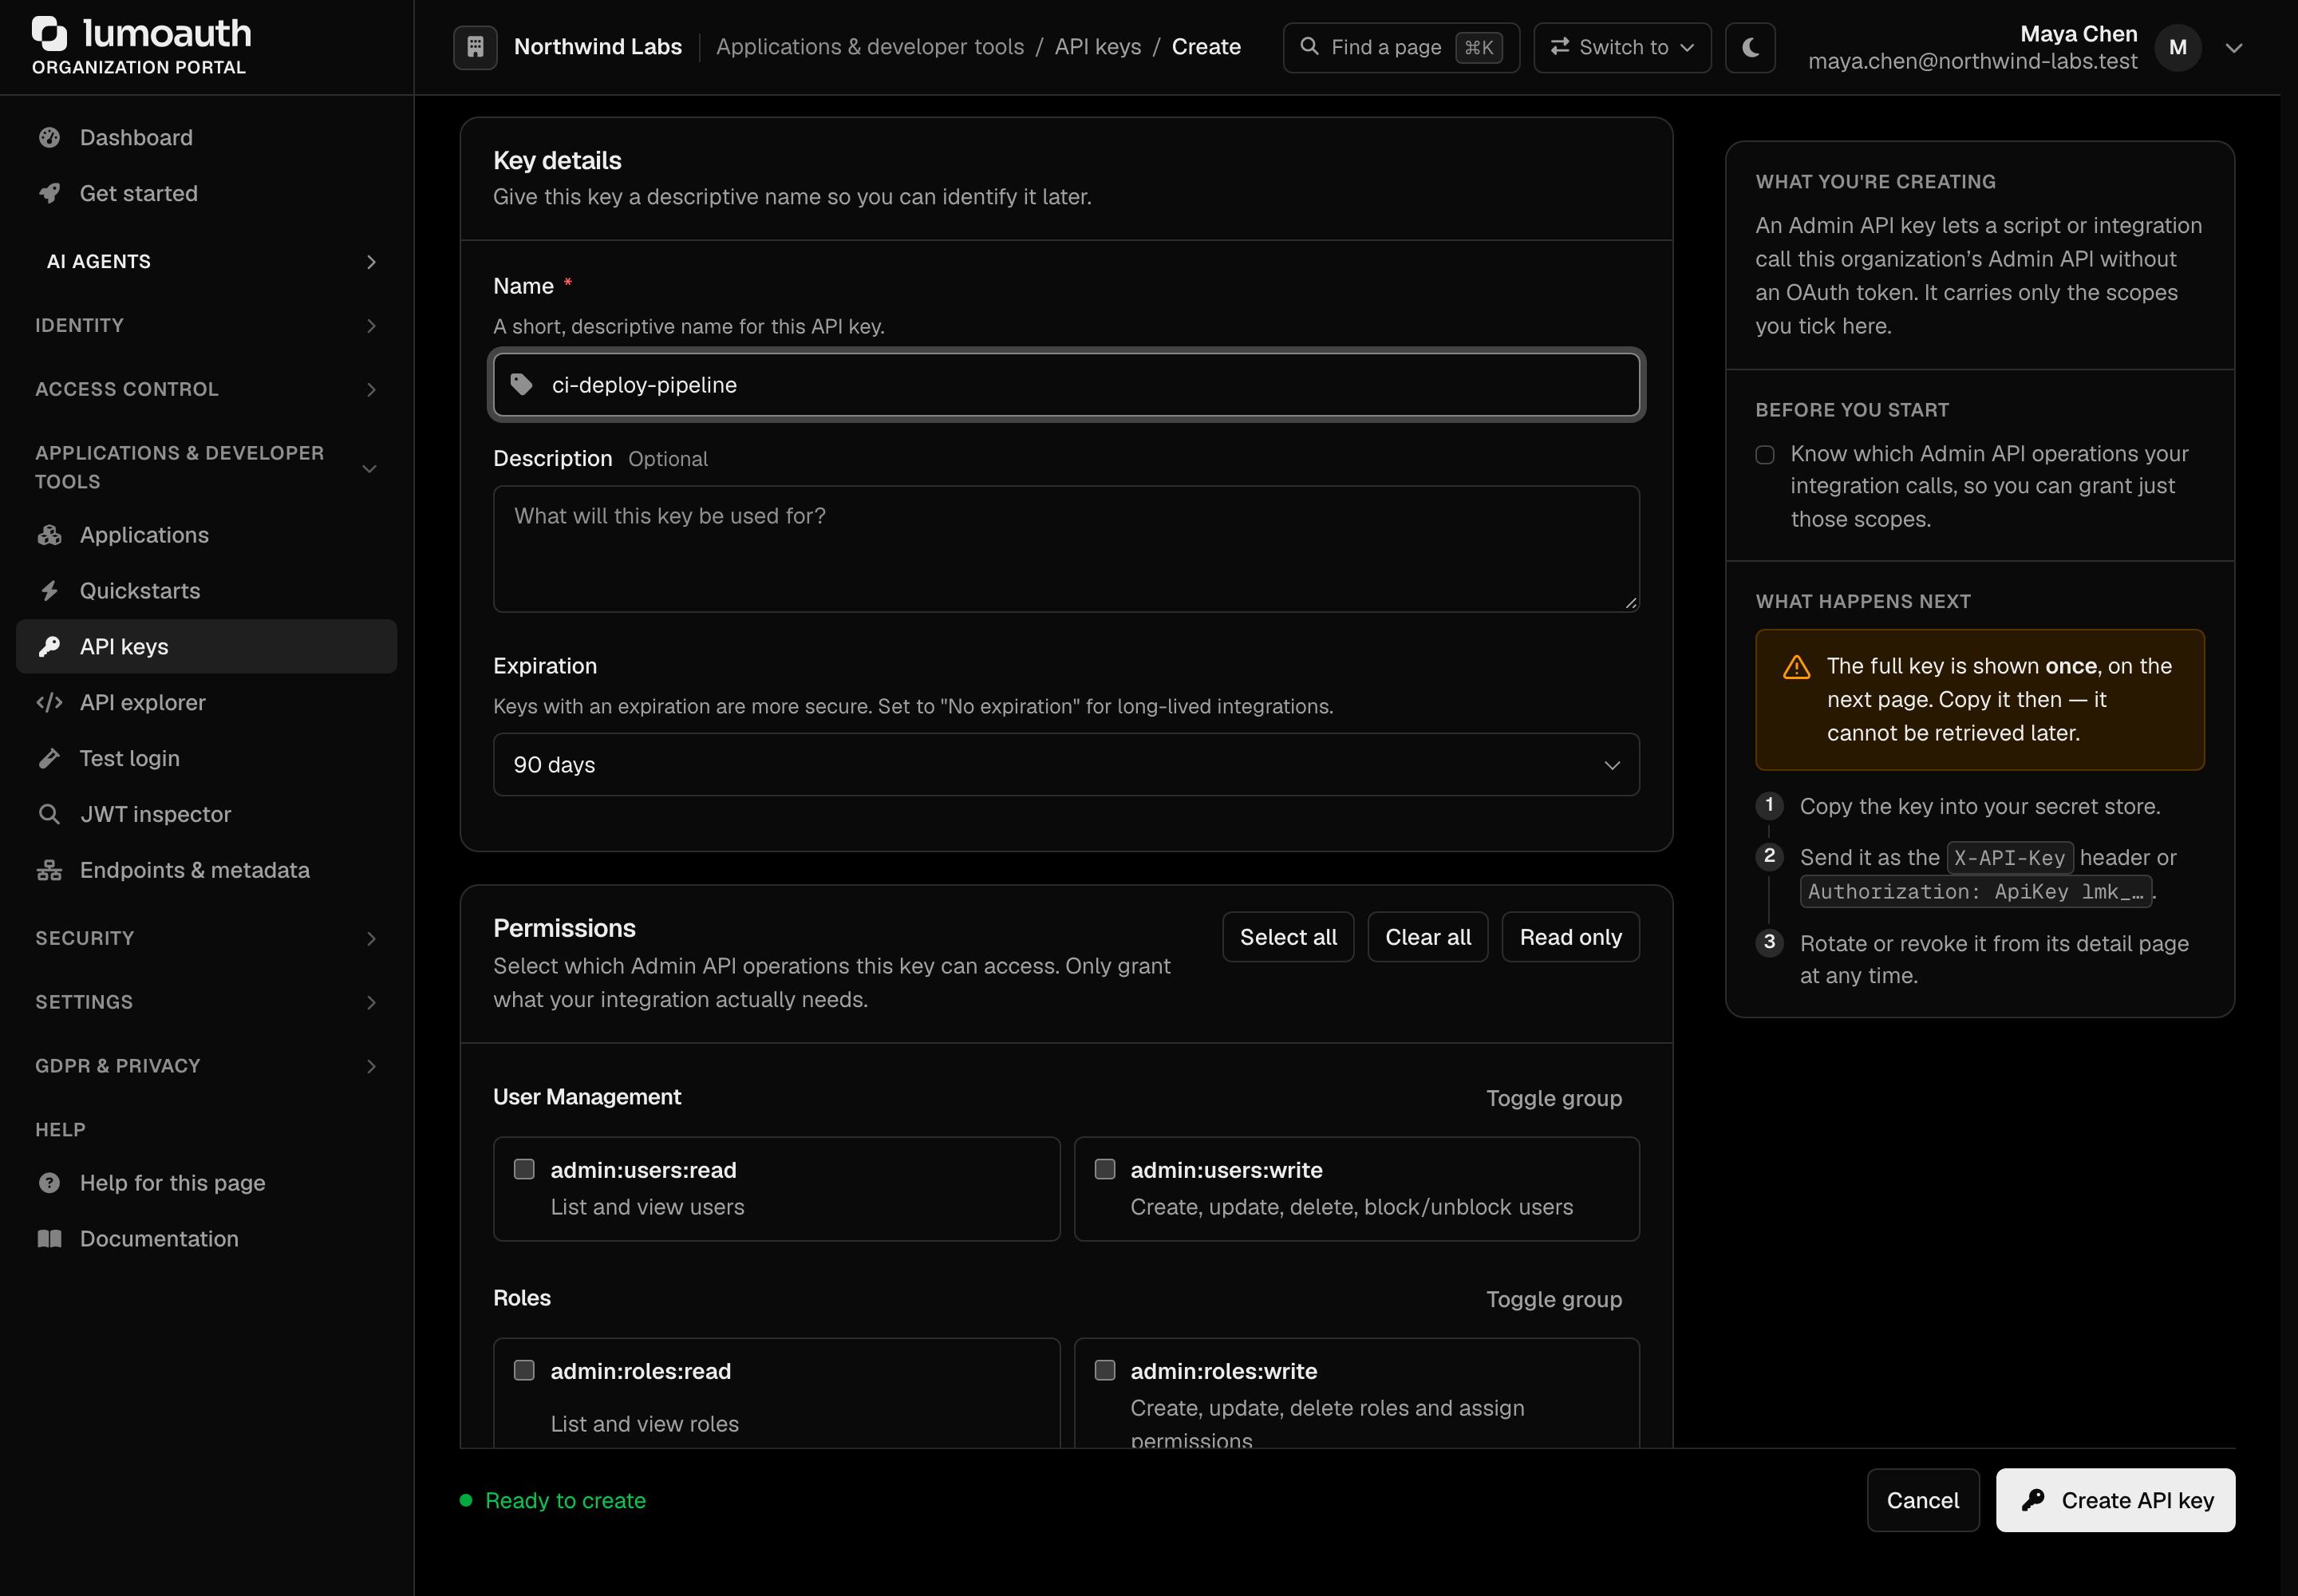Tick the admin:users:read checkbox
Viewport: 2298px width, 1596px height.
click(x=524, y=1169)
